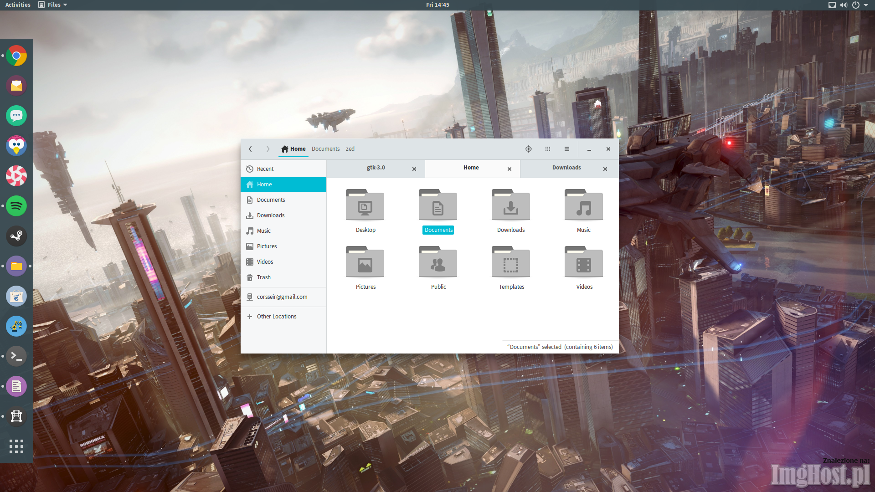875x492 pixels.
Task: Open Downloads in the sidebar
Action: [x=283, y=215]
